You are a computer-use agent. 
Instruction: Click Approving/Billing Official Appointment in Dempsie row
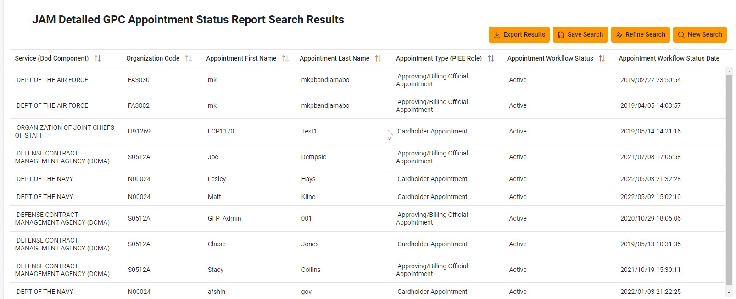click(432, 157)
